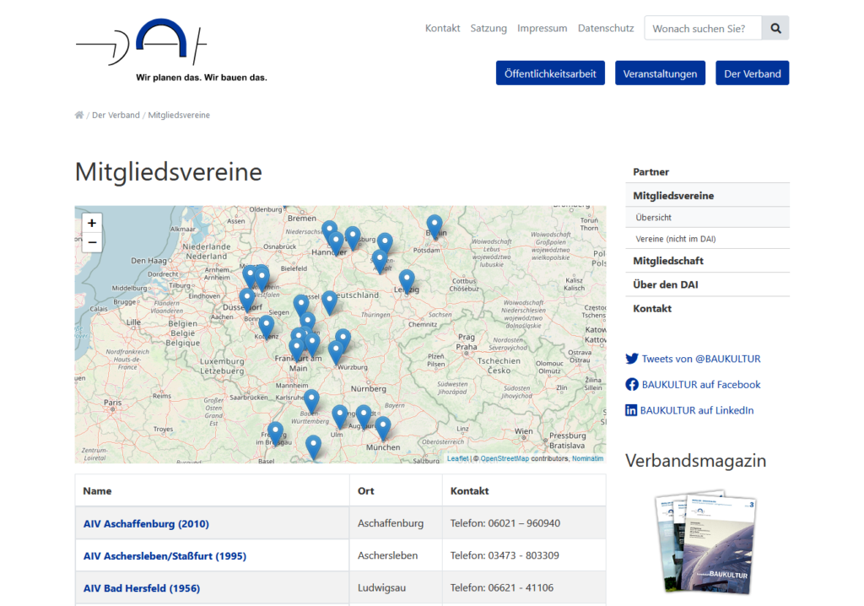This screenshot has height=606, width=864.
Task: Click the Ort column header
Action: [x=396, y=490]
